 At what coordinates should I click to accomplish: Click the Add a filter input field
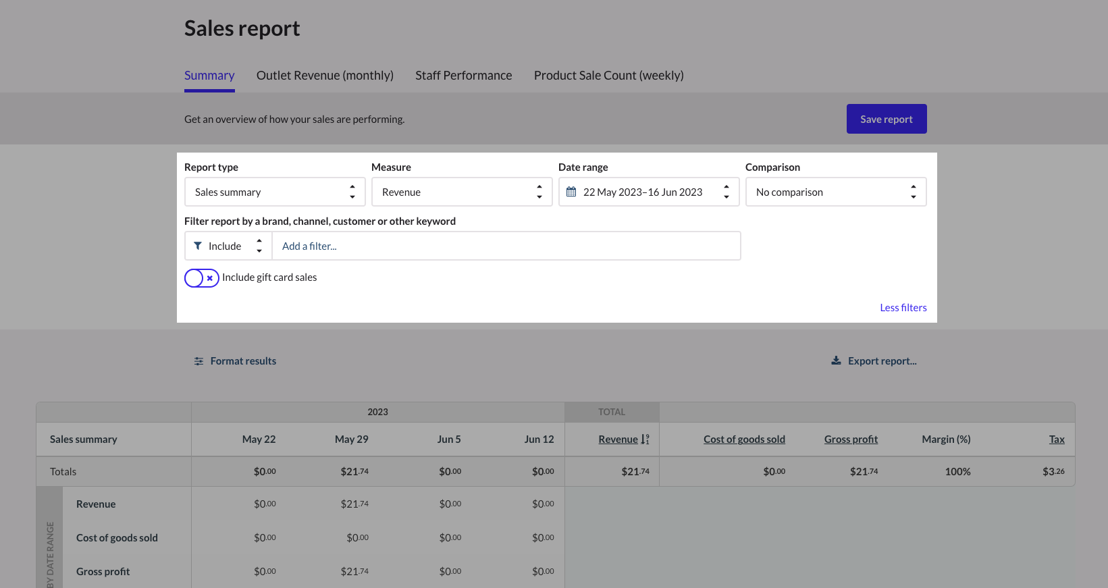pyautogui.click(x=505, y=246)
